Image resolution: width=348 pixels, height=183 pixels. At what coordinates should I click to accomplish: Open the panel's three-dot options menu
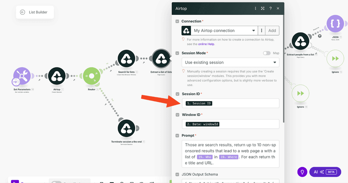click(x=255, y=8)
